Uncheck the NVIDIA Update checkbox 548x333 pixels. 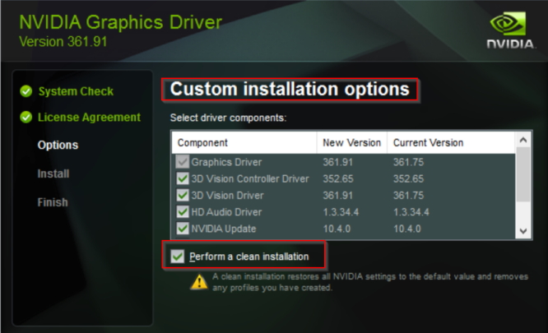[x=183, y=229]
